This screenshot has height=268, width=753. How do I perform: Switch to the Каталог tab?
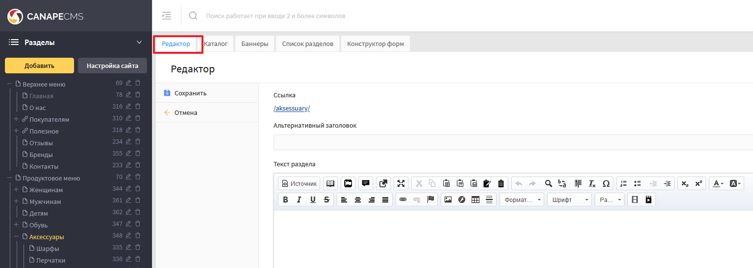(x=216, y=44)
